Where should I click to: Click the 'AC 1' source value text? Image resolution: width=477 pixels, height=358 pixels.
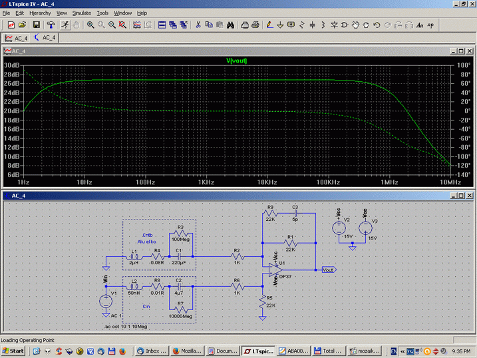(116, 315)
